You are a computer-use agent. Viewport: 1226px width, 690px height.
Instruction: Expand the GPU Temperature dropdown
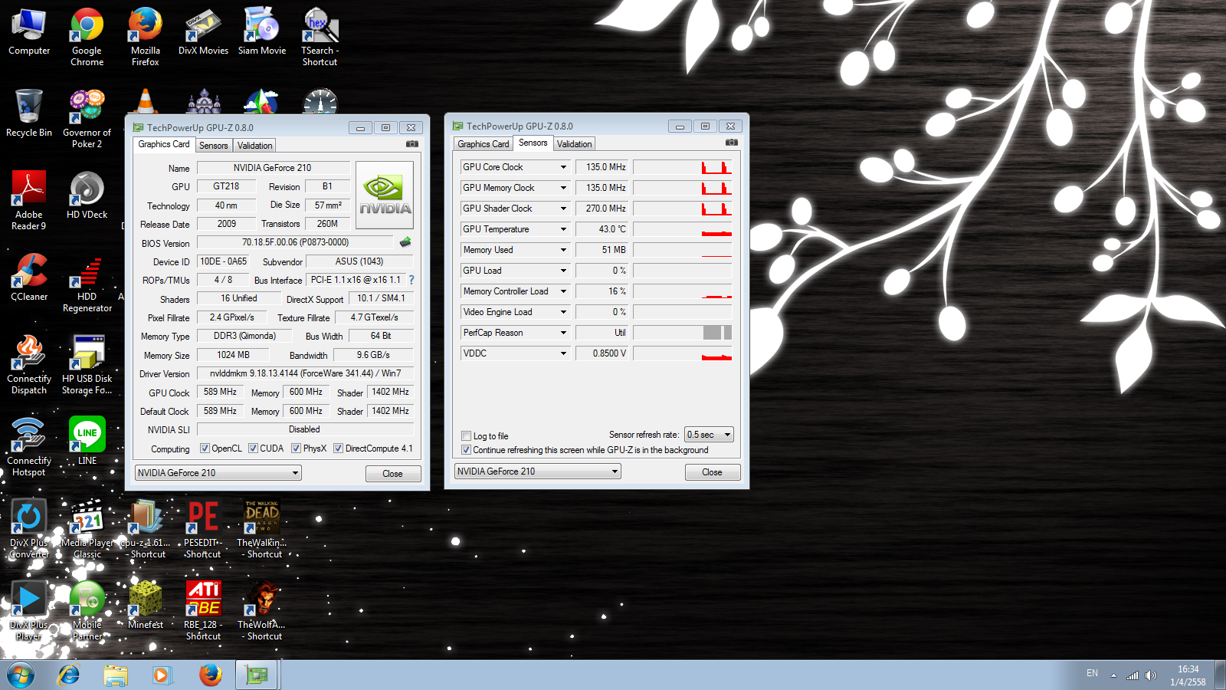(563, 229)
